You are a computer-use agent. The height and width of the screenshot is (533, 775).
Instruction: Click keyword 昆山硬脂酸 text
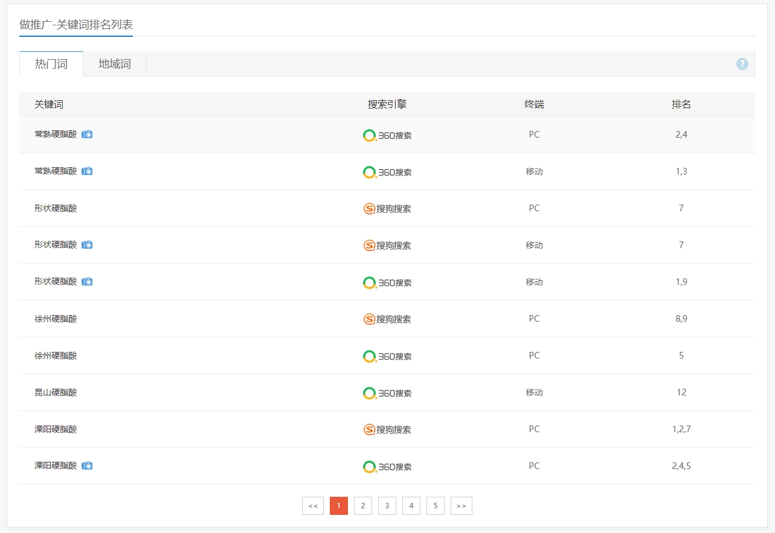click(x=56, y=392)
